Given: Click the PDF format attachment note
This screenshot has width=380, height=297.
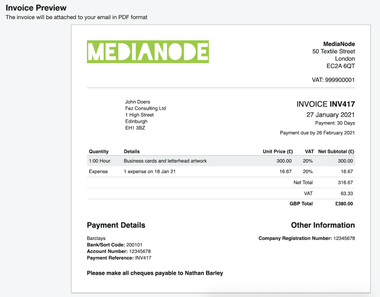Looking at the screenshot, I should [x=76, y=17].
